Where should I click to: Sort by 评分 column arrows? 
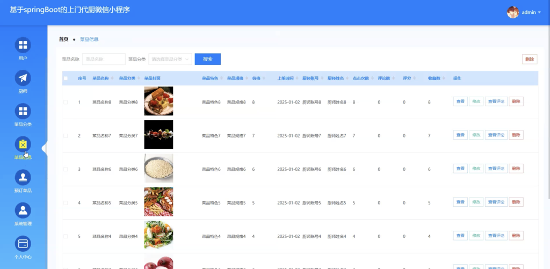(414, 78)
